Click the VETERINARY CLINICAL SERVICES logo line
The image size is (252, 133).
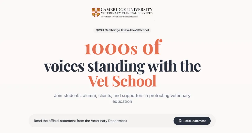point(127,13)
